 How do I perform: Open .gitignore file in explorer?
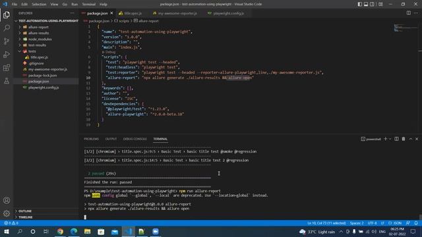point(36,63)
